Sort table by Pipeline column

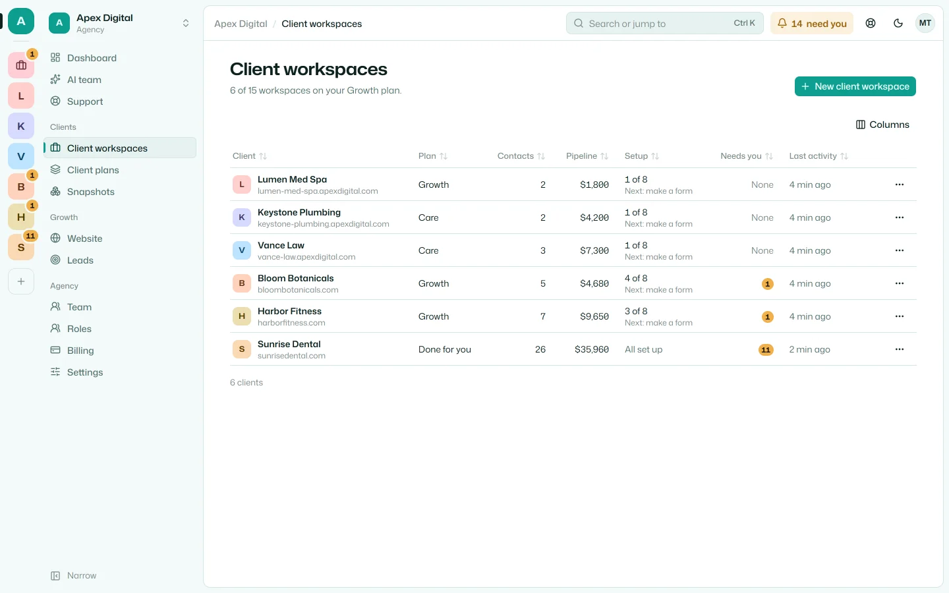tap(587, 156)
